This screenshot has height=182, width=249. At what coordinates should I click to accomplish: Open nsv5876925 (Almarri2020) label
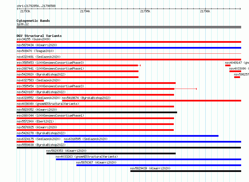pyautogui.click(x=37, y=127)
